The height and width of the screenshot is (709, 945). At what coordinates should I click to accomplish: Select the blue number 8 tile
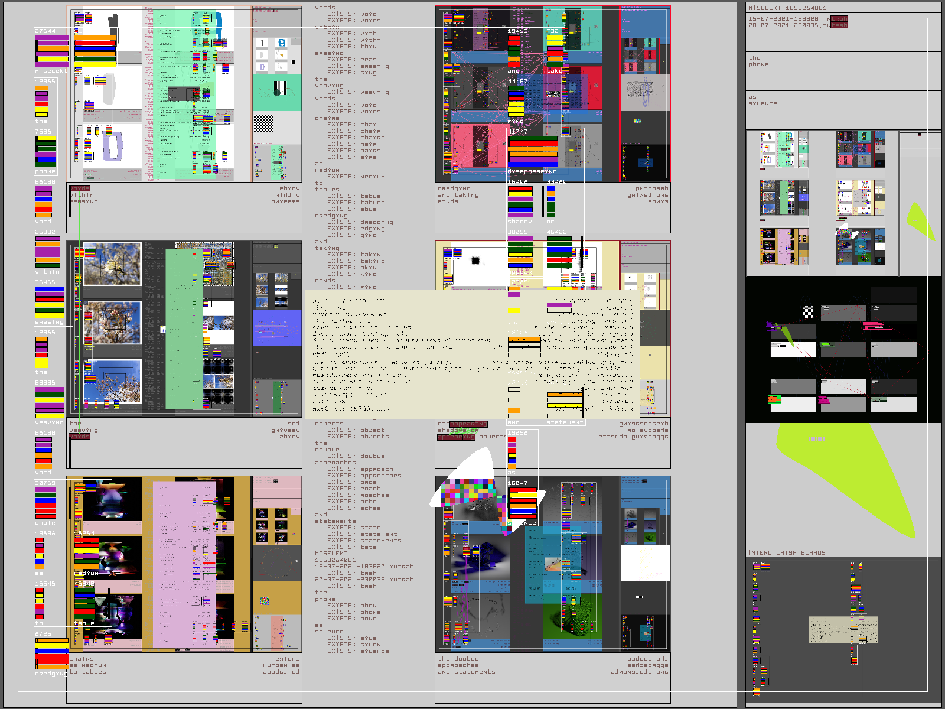pos(282,43)
